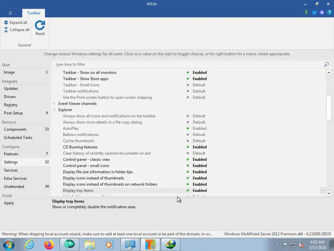
Task: Open the Internet Download Manager globe taskbar icon
Action: tap(170, 244)
